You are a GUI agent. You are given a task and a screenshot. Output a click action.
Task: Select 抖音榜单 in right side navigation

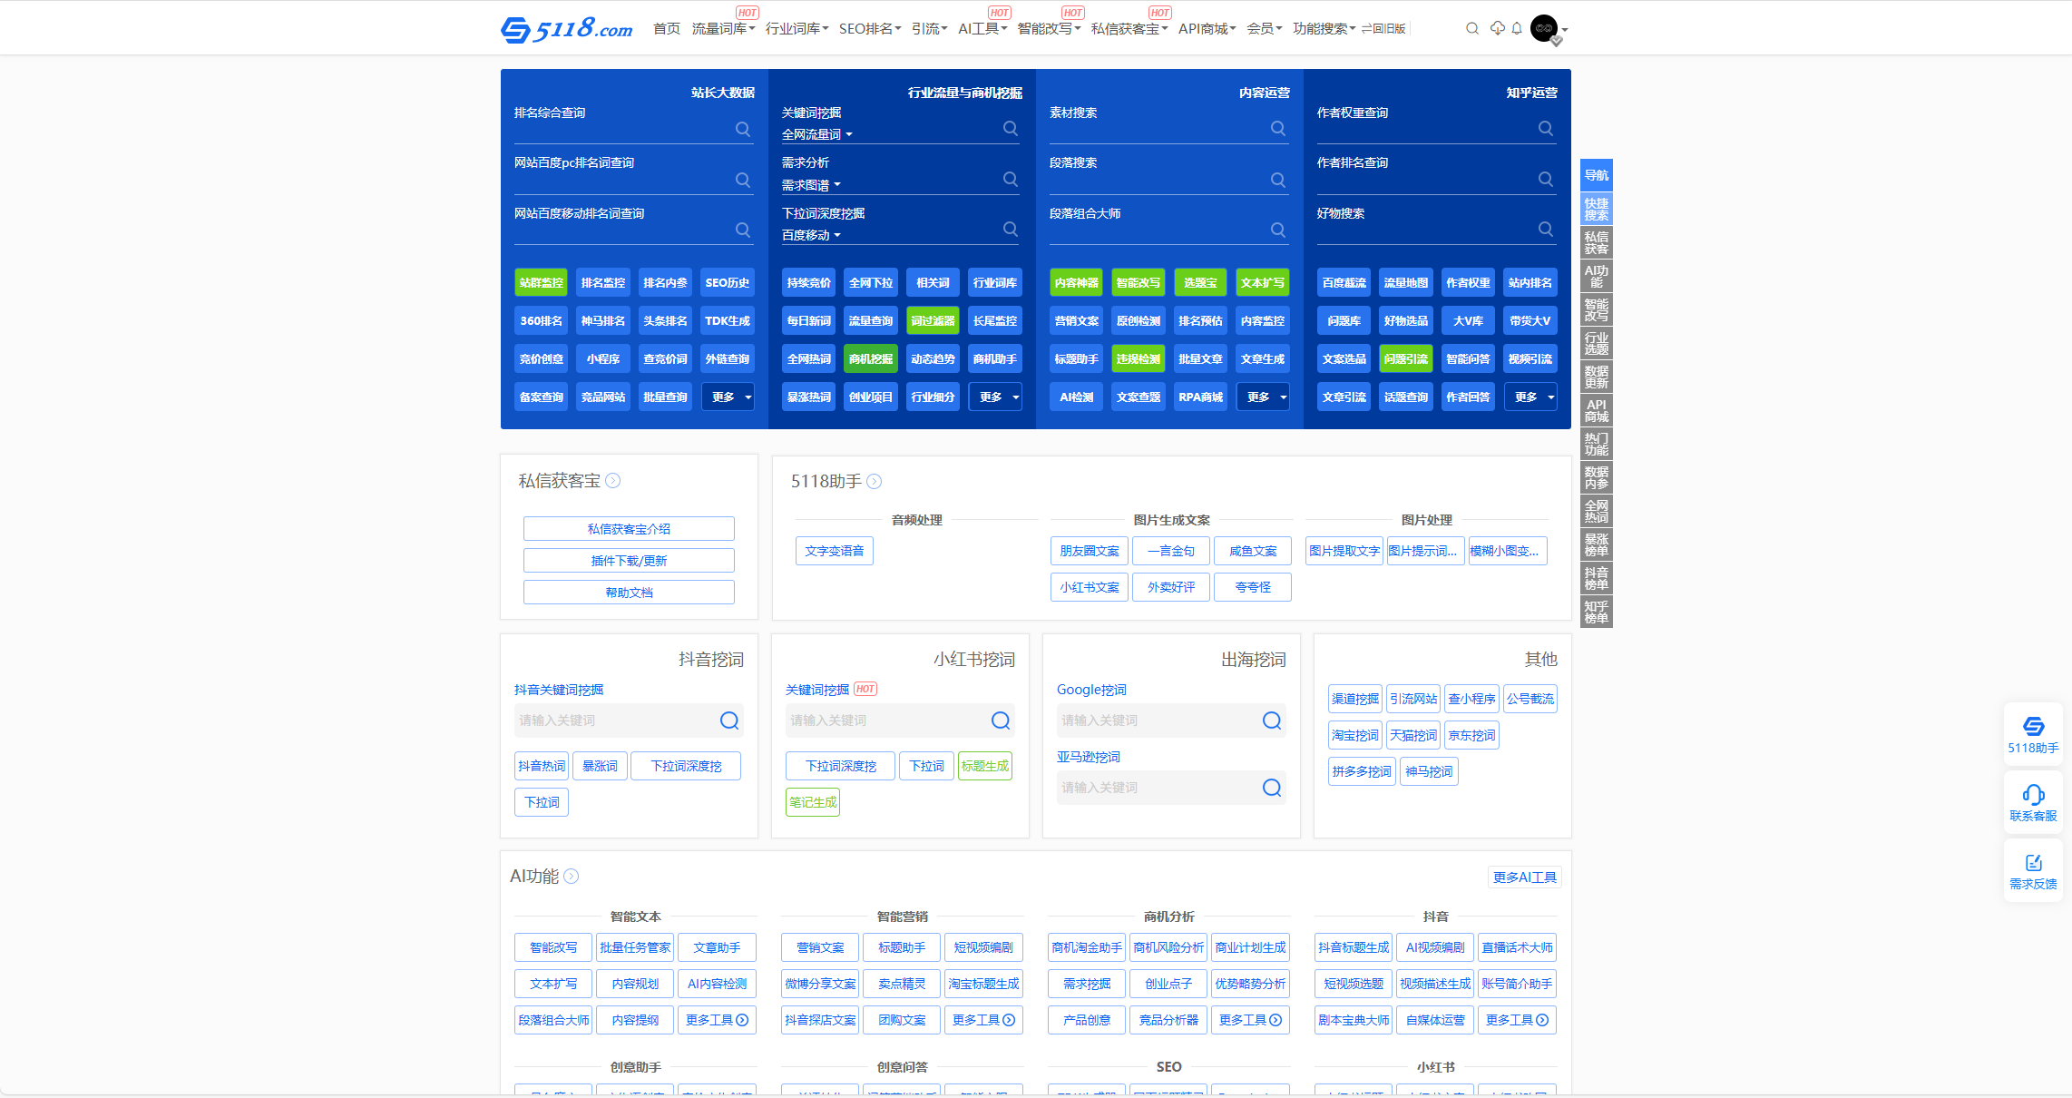[1597, 578]
